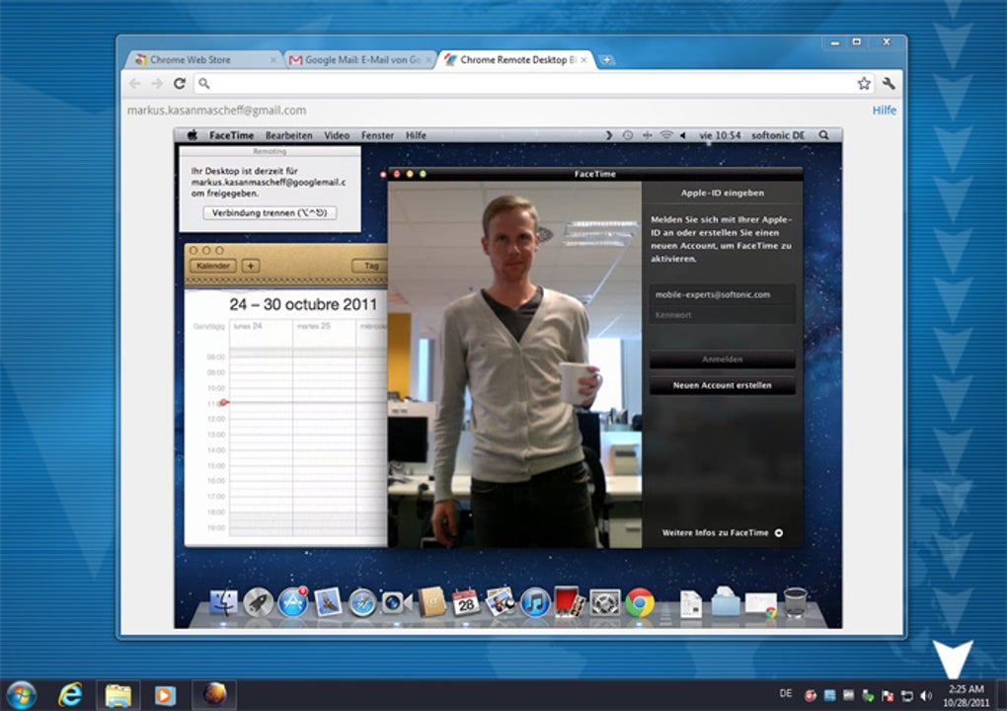Screen dimensions: 1007x711
Task: Open Windows Media Player taskbar icon
Action: pos(165,695)
